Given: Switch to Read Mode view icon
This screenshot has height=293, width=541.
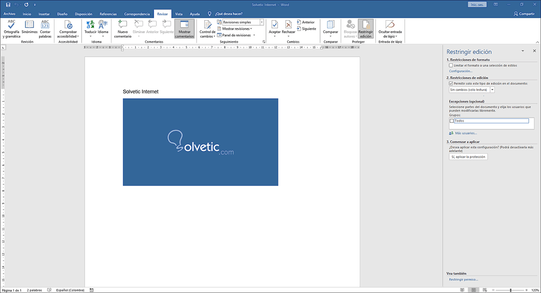Looking at the screenshot, I should tap(462, 290).
